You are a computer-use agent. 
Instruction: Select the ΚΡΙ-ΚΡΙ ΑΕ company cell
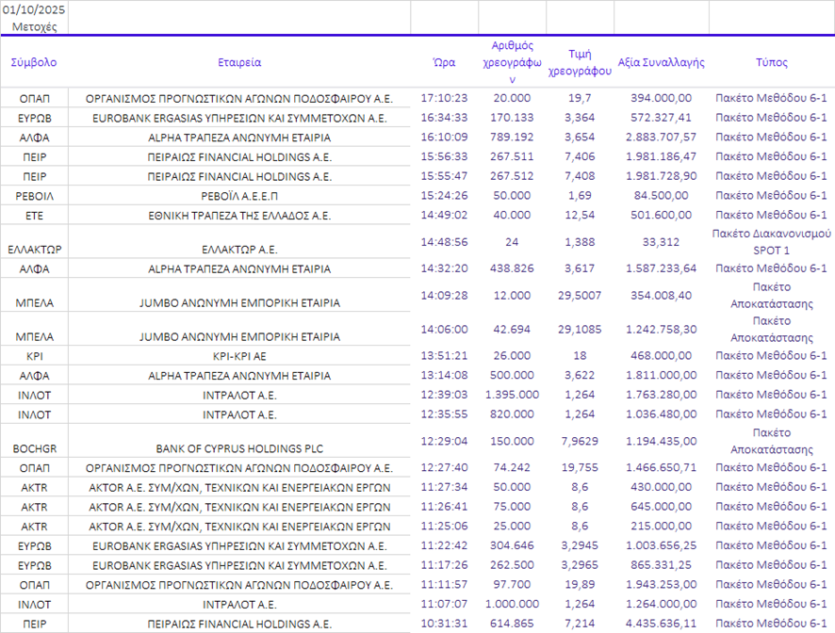238,356
